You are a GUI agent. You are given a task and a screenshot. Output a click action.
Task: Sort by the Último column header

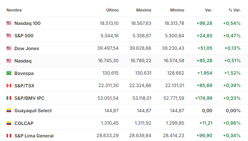[x=113, y=10]
